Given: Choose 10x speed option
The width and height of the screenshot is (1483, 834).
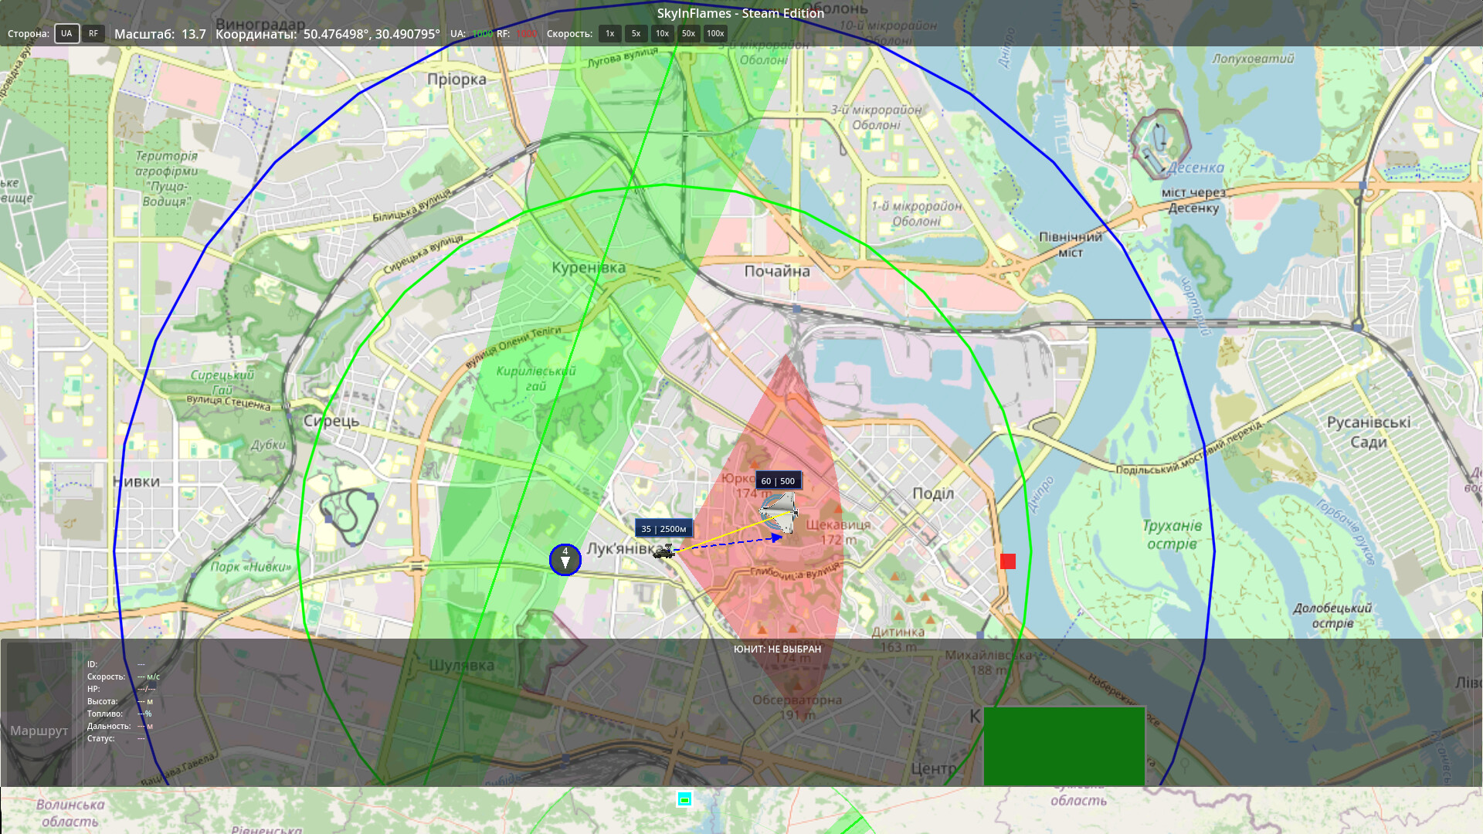Looking at the screenshot, I should coord(662,33).
